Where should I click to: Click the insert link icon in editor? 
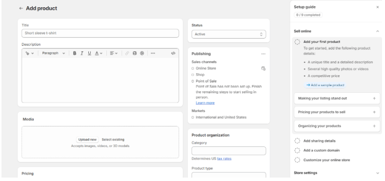127,53
